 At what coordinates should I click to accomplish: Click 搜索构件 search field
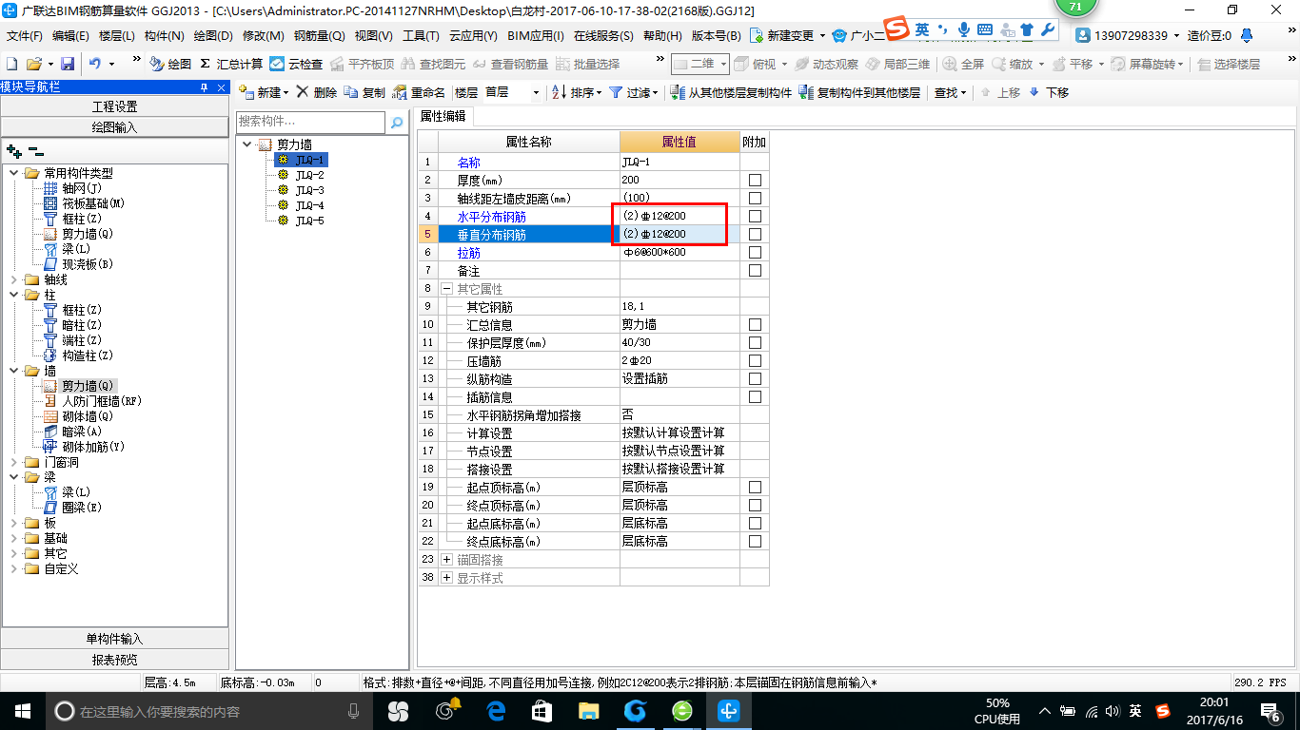coord(311,123)
